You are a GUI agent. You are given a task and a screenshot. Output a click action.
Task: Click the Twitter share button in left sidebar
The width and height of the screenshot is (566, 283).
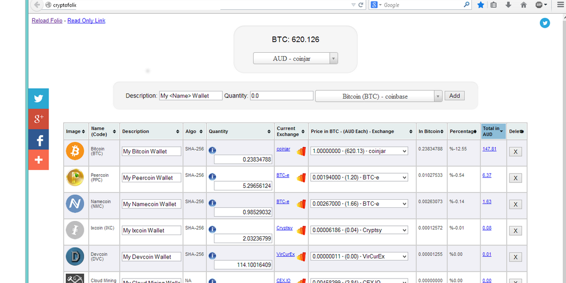click(x=39, y=99)
